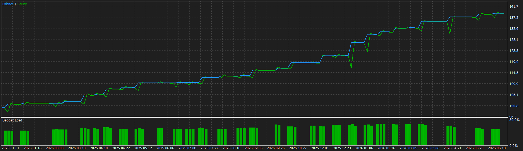523x151 pixels.
Task: Click the 2025.12.23 date label
Action: [342, 148]
